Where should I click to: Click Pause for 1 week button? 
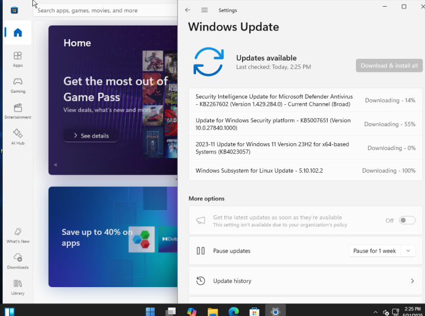pyautogui.click(x=375, y=251)
